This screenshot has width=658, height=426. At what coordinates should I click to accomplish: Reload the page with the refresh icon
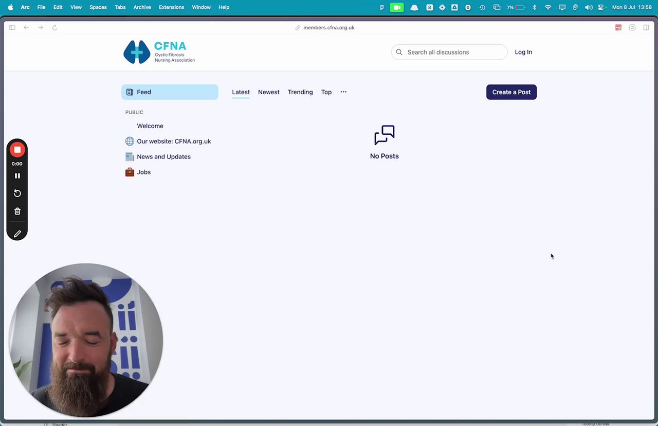54,28
